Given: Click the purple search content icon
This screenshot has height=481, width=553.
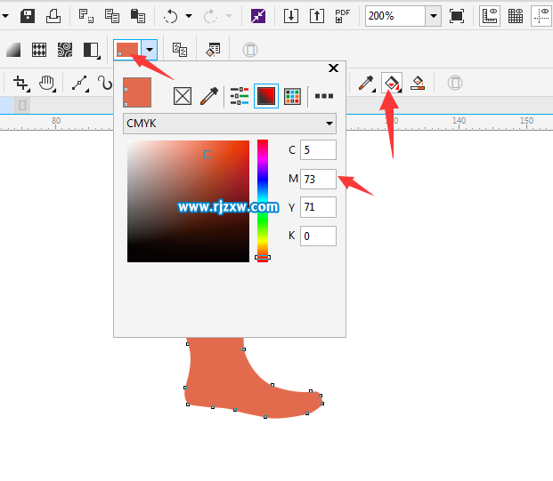Looking at the screenshot, I should 258,16.
